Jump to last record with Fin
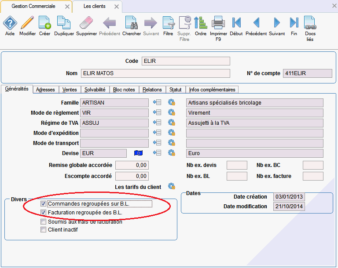Image resolution: width=338 pixels, height=268 pixels. tap(294, 23)
